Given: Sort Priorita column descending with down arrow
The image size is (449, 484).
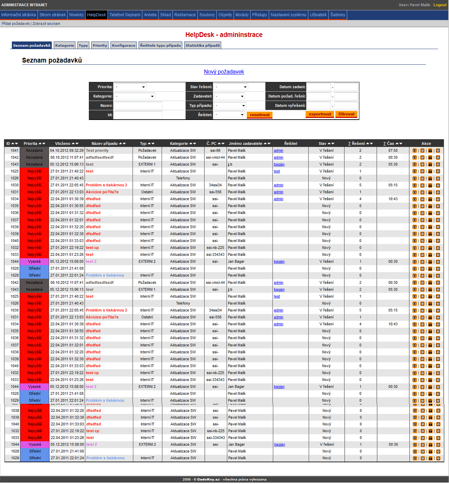Looking at the screenshot, I should [x=44, y=143].
